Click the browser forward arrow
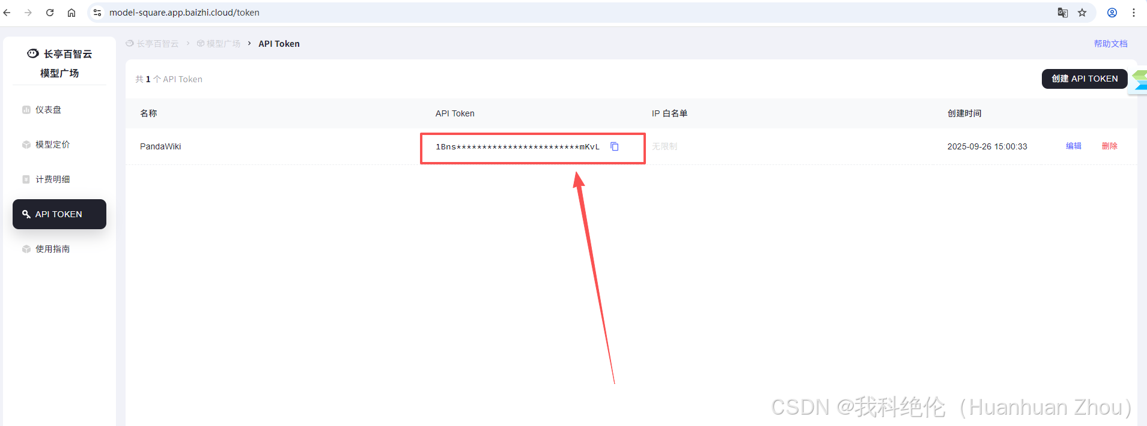Viewport: 1147px width, 426px height. [x=28, y=13]
